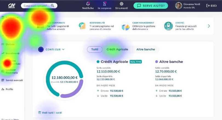Screen dimensions: 222x120
Task: Click Uscite amount under Crédit Agricole
Action: 117,96
